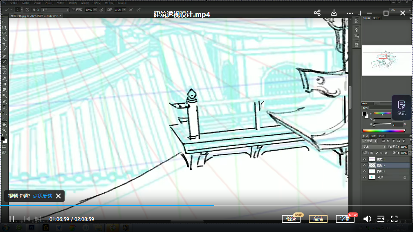Viewport: 413px width, 232px height.
Task: Select the Eyedropper tool
Action: (x=4, y=50)
